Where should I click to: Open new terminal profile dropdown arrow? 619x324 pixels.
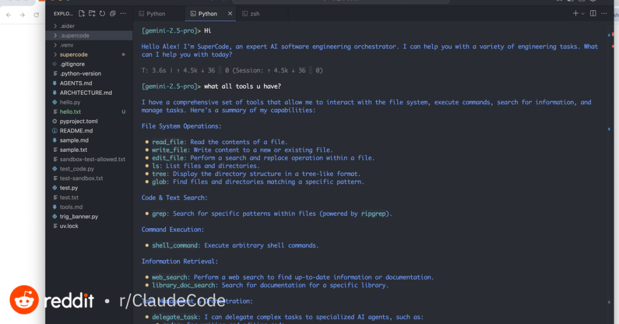click(x=583, y=13)
